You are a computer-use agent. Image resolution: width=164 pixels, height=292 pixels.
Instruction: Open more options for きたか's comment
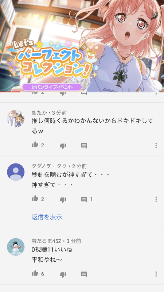156,145
